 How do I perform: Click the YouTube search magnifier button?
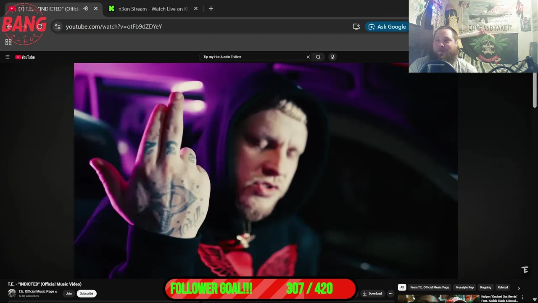coord(318,57)
